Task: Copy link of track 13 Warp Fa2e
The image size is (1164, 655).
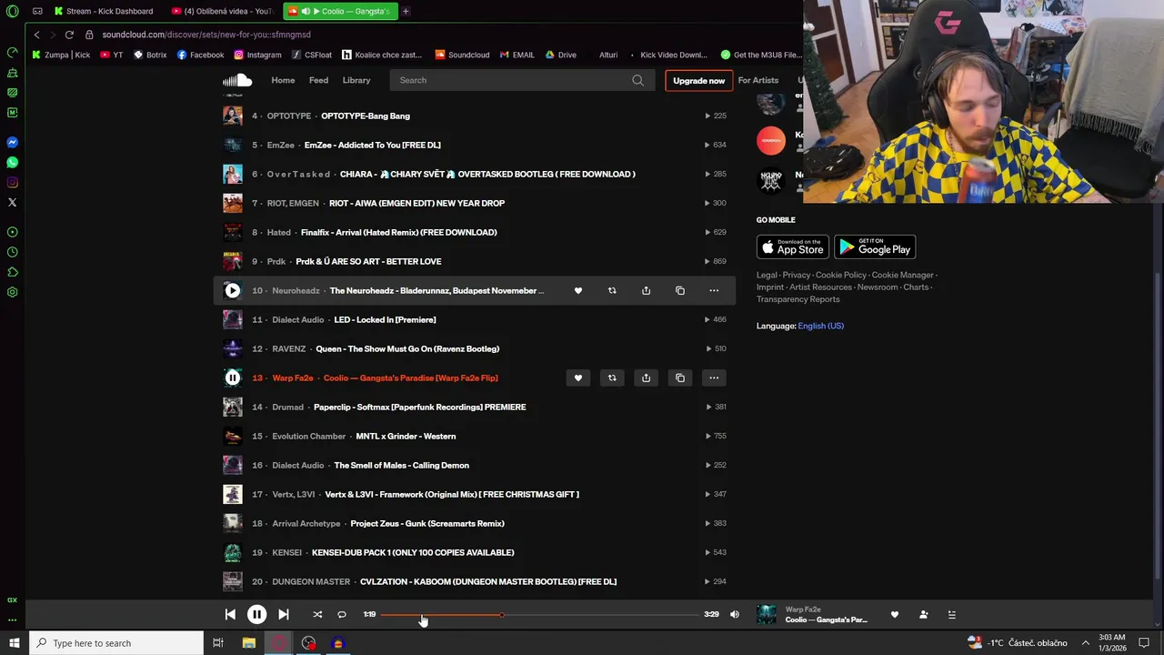Action: click(680, 378)
